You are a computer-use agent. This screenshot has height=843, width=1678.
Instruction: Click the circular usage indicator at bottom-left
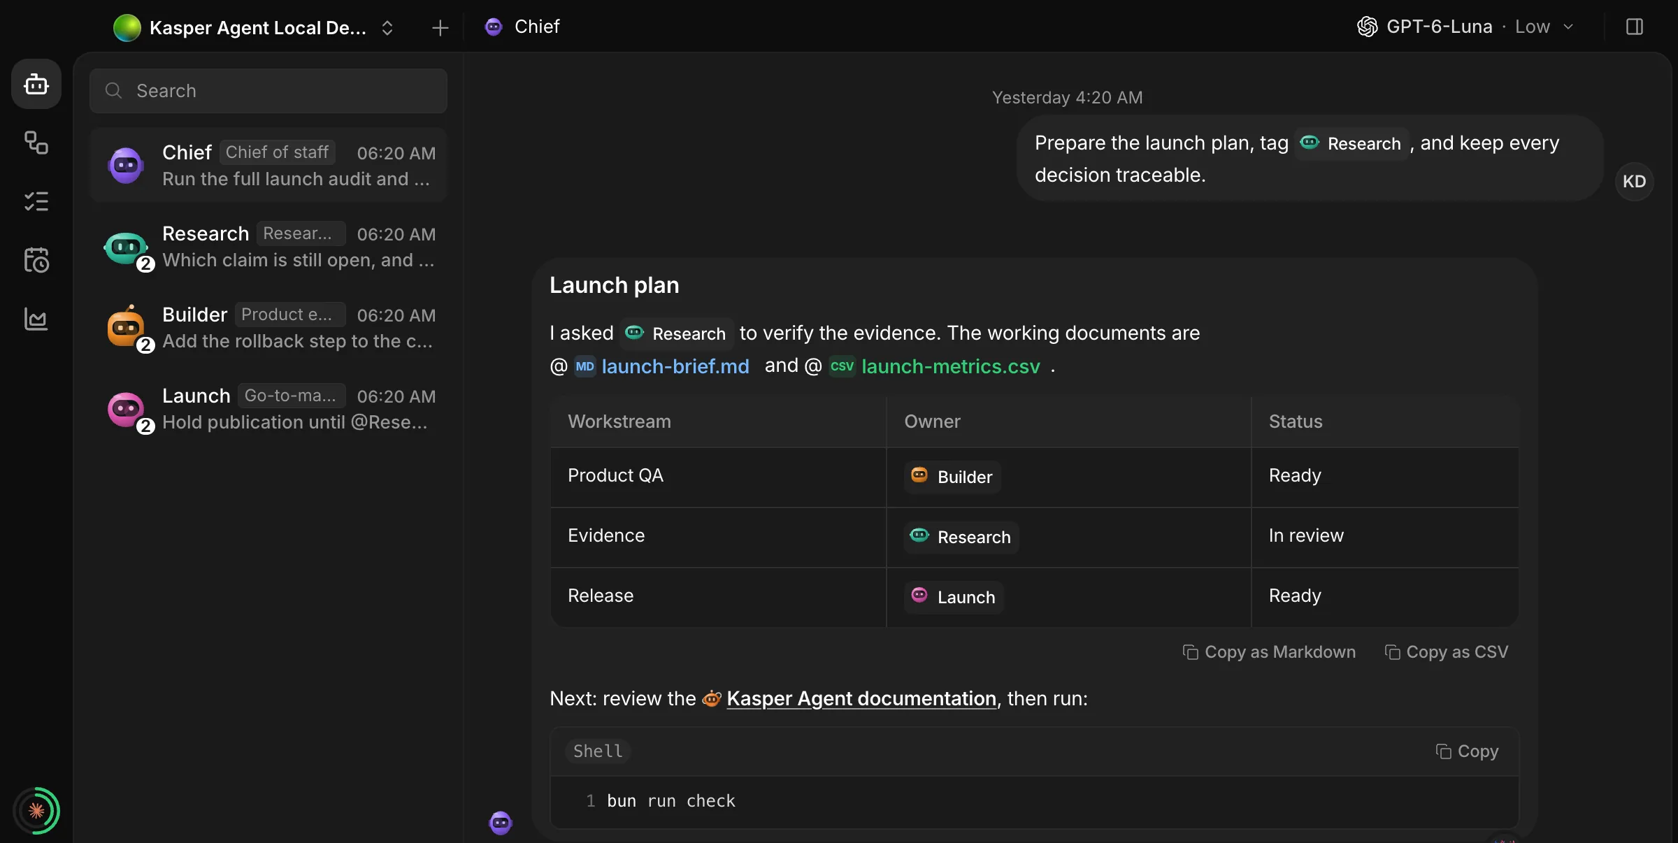coord(36,811)
